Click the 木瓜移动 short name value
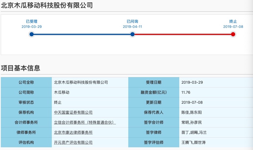The image size is (253, 150). click(x=62, y=92)
